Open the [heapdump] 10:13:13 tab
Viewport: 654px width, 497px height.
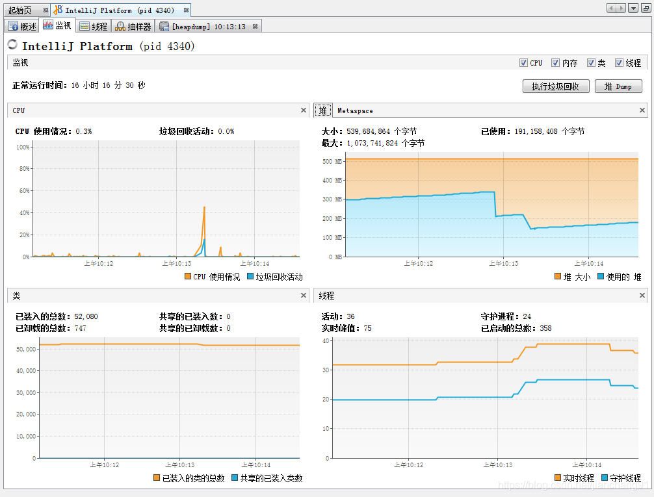click(209, 26)
